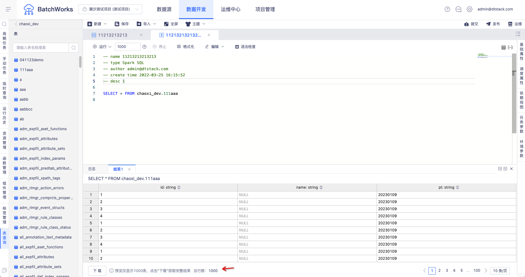This screenshot has width=525, height=277.
Task: Open the help question mark icon in header
Action: pyautogui.click(x=447, y=9)
